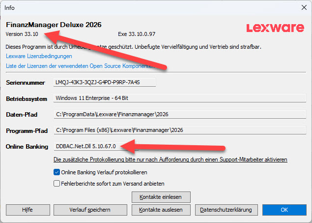
Task: Click Verlauf speichern button
Action: pos(89,210)
